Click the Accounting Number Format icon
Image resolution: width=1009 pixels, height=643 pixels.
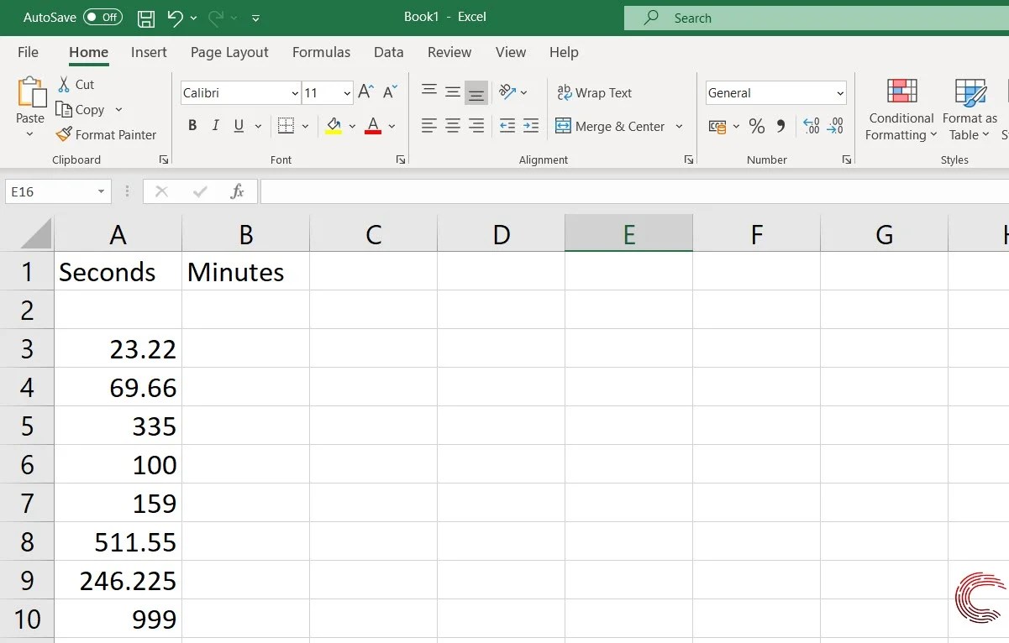click(717, 126)
